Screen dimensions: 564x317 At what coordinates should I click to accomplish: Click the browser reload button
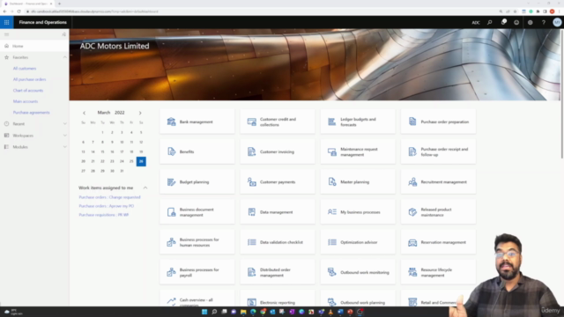coord(19,11)
